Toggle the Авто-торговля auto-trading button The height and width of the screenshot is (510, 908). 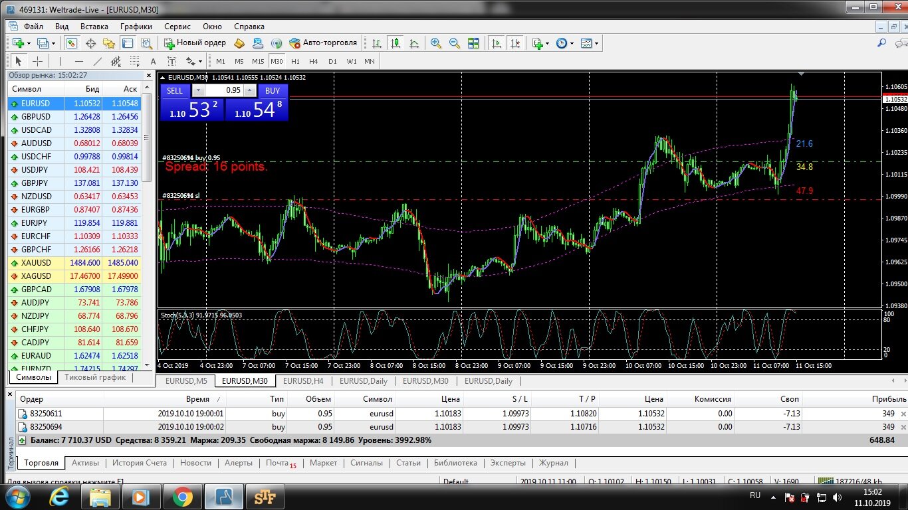[x=324, y=42]
